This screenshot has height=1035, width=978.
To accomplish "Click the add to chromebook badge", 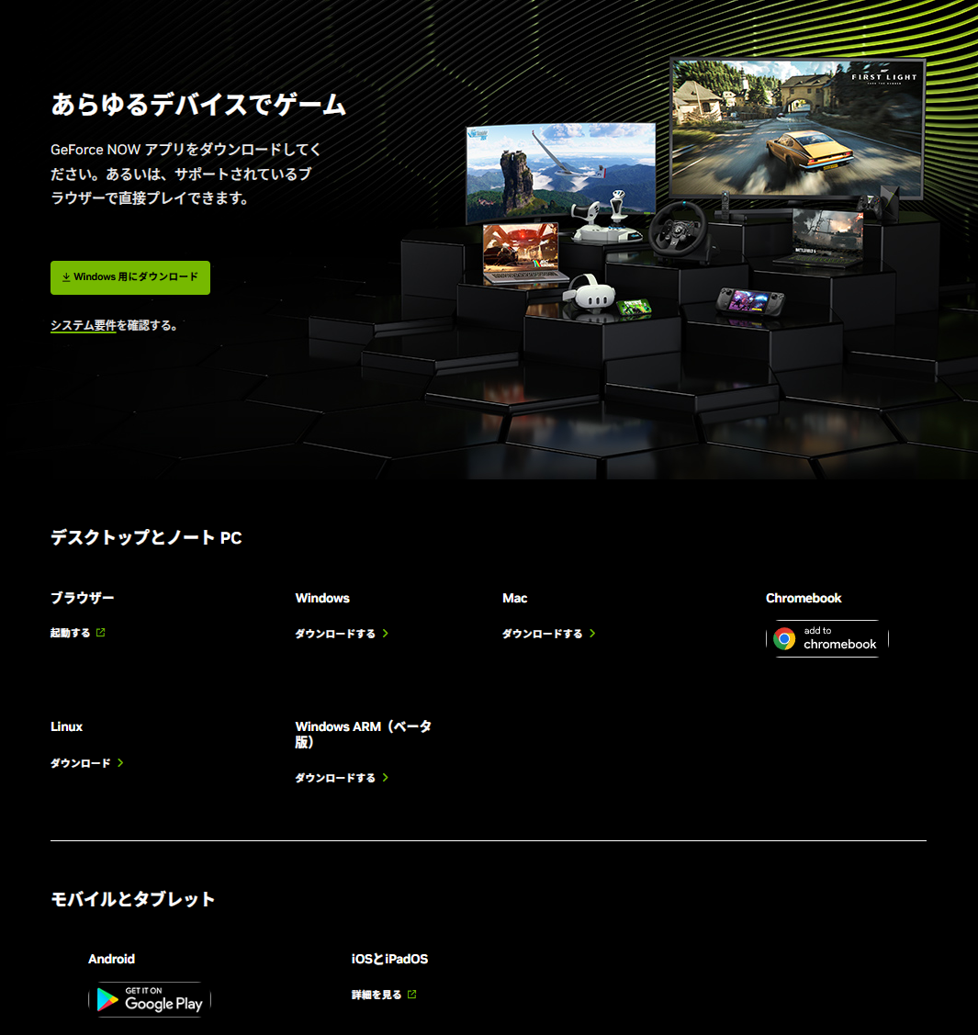I will [827, 638].
